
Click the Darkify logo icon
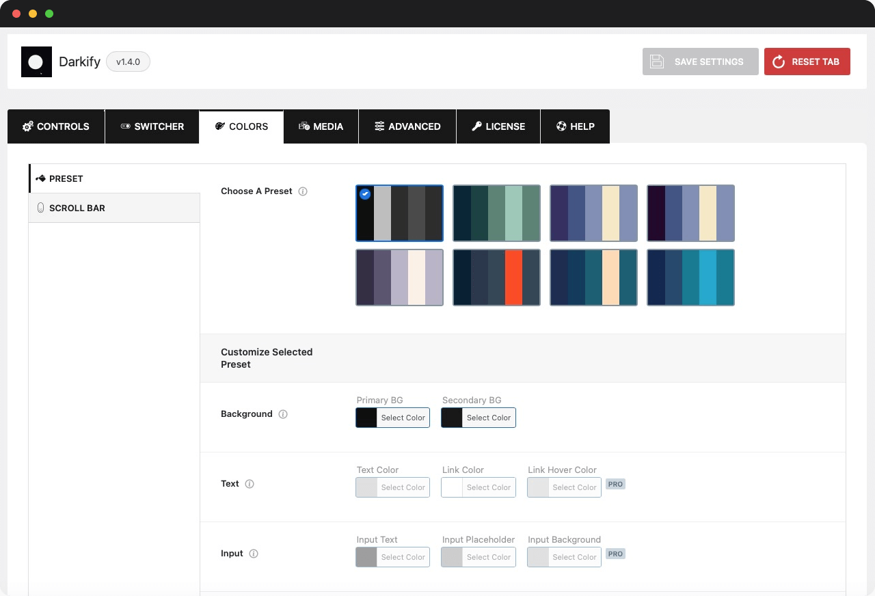coord(36,62)
